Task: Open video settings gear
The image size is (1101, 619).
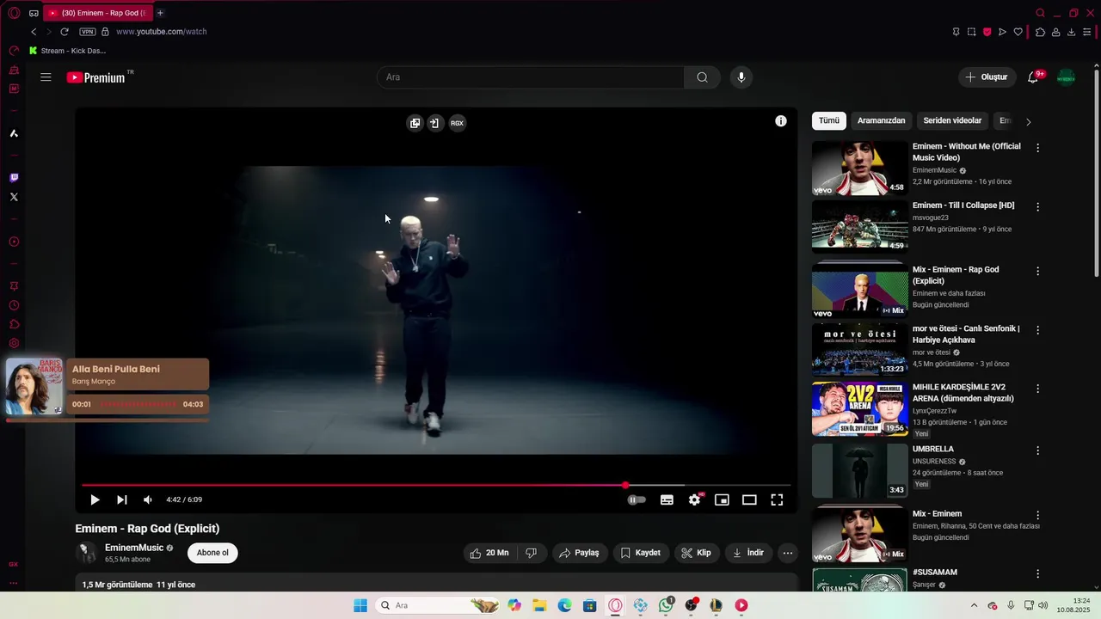Action: pos(694,499)
